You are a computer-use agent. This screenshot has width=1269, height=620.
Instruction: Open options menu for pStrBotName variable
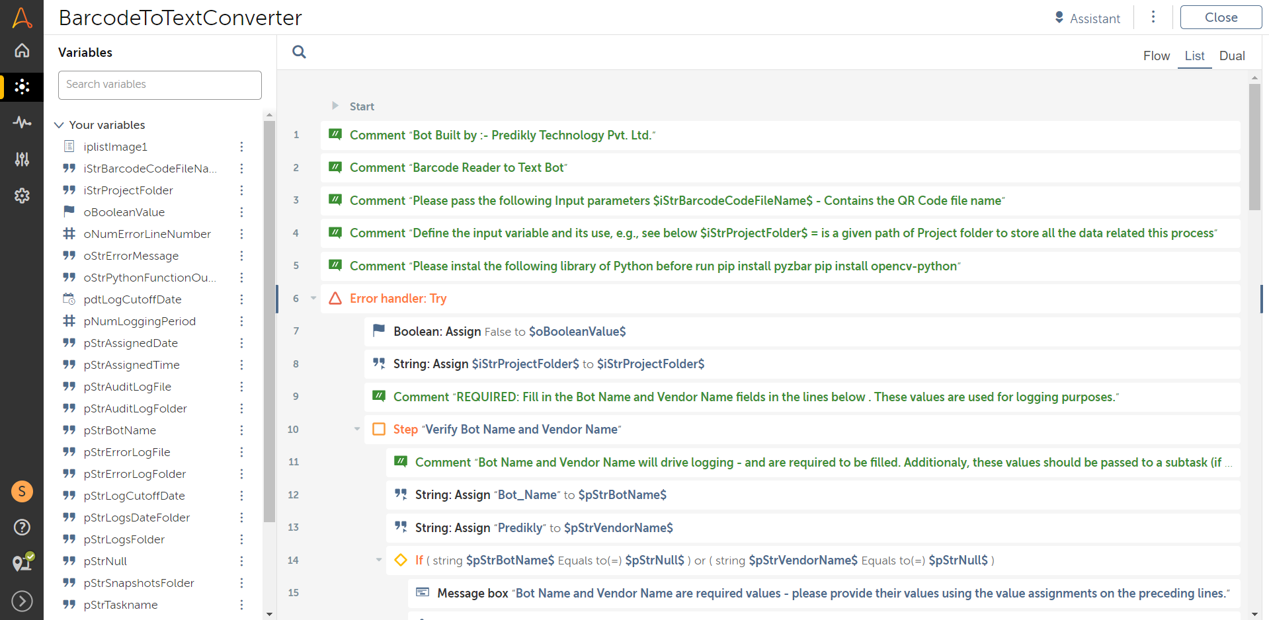[241, 430]
